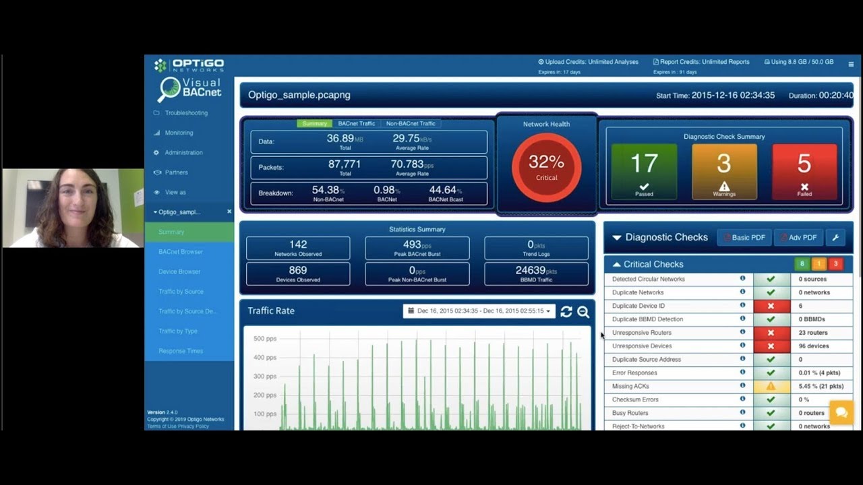
Task: Switch to the Non-BACnet Traffic tab
Action: tap(411, 124)
